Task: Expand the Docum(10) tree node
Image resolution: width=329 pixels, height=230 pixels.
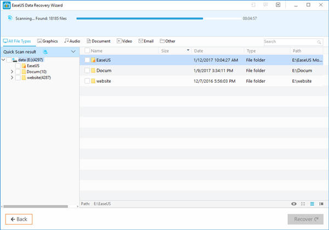Action: pos(12,72)
